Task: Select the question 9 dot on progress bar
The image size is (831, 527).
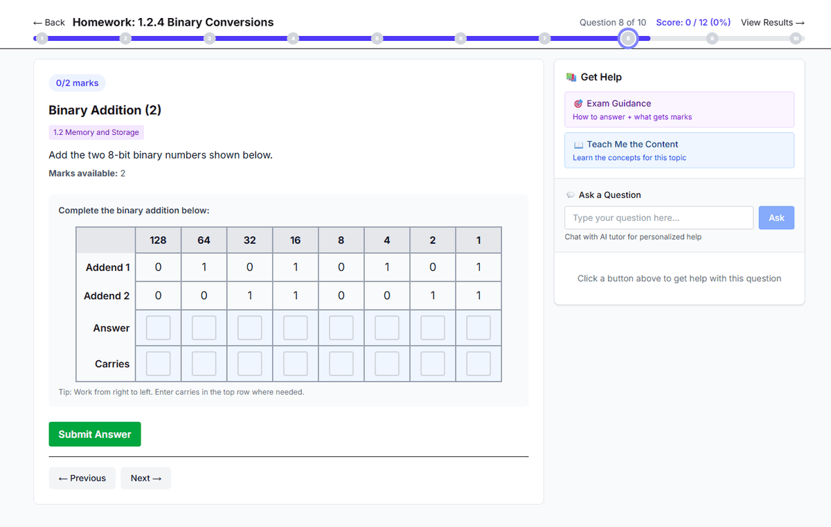Action: tap(712, 38)
